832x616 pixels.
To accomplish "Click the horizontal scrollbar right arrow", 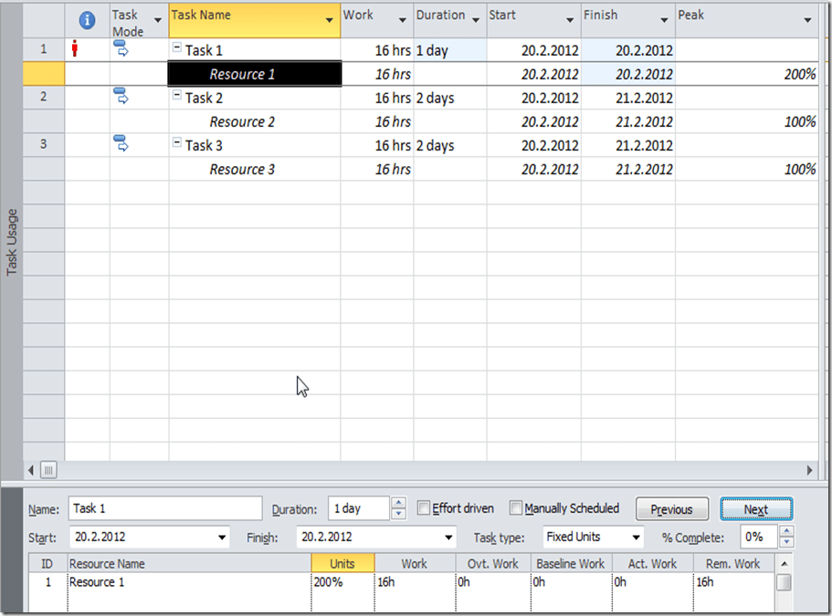I will point(808,470).
